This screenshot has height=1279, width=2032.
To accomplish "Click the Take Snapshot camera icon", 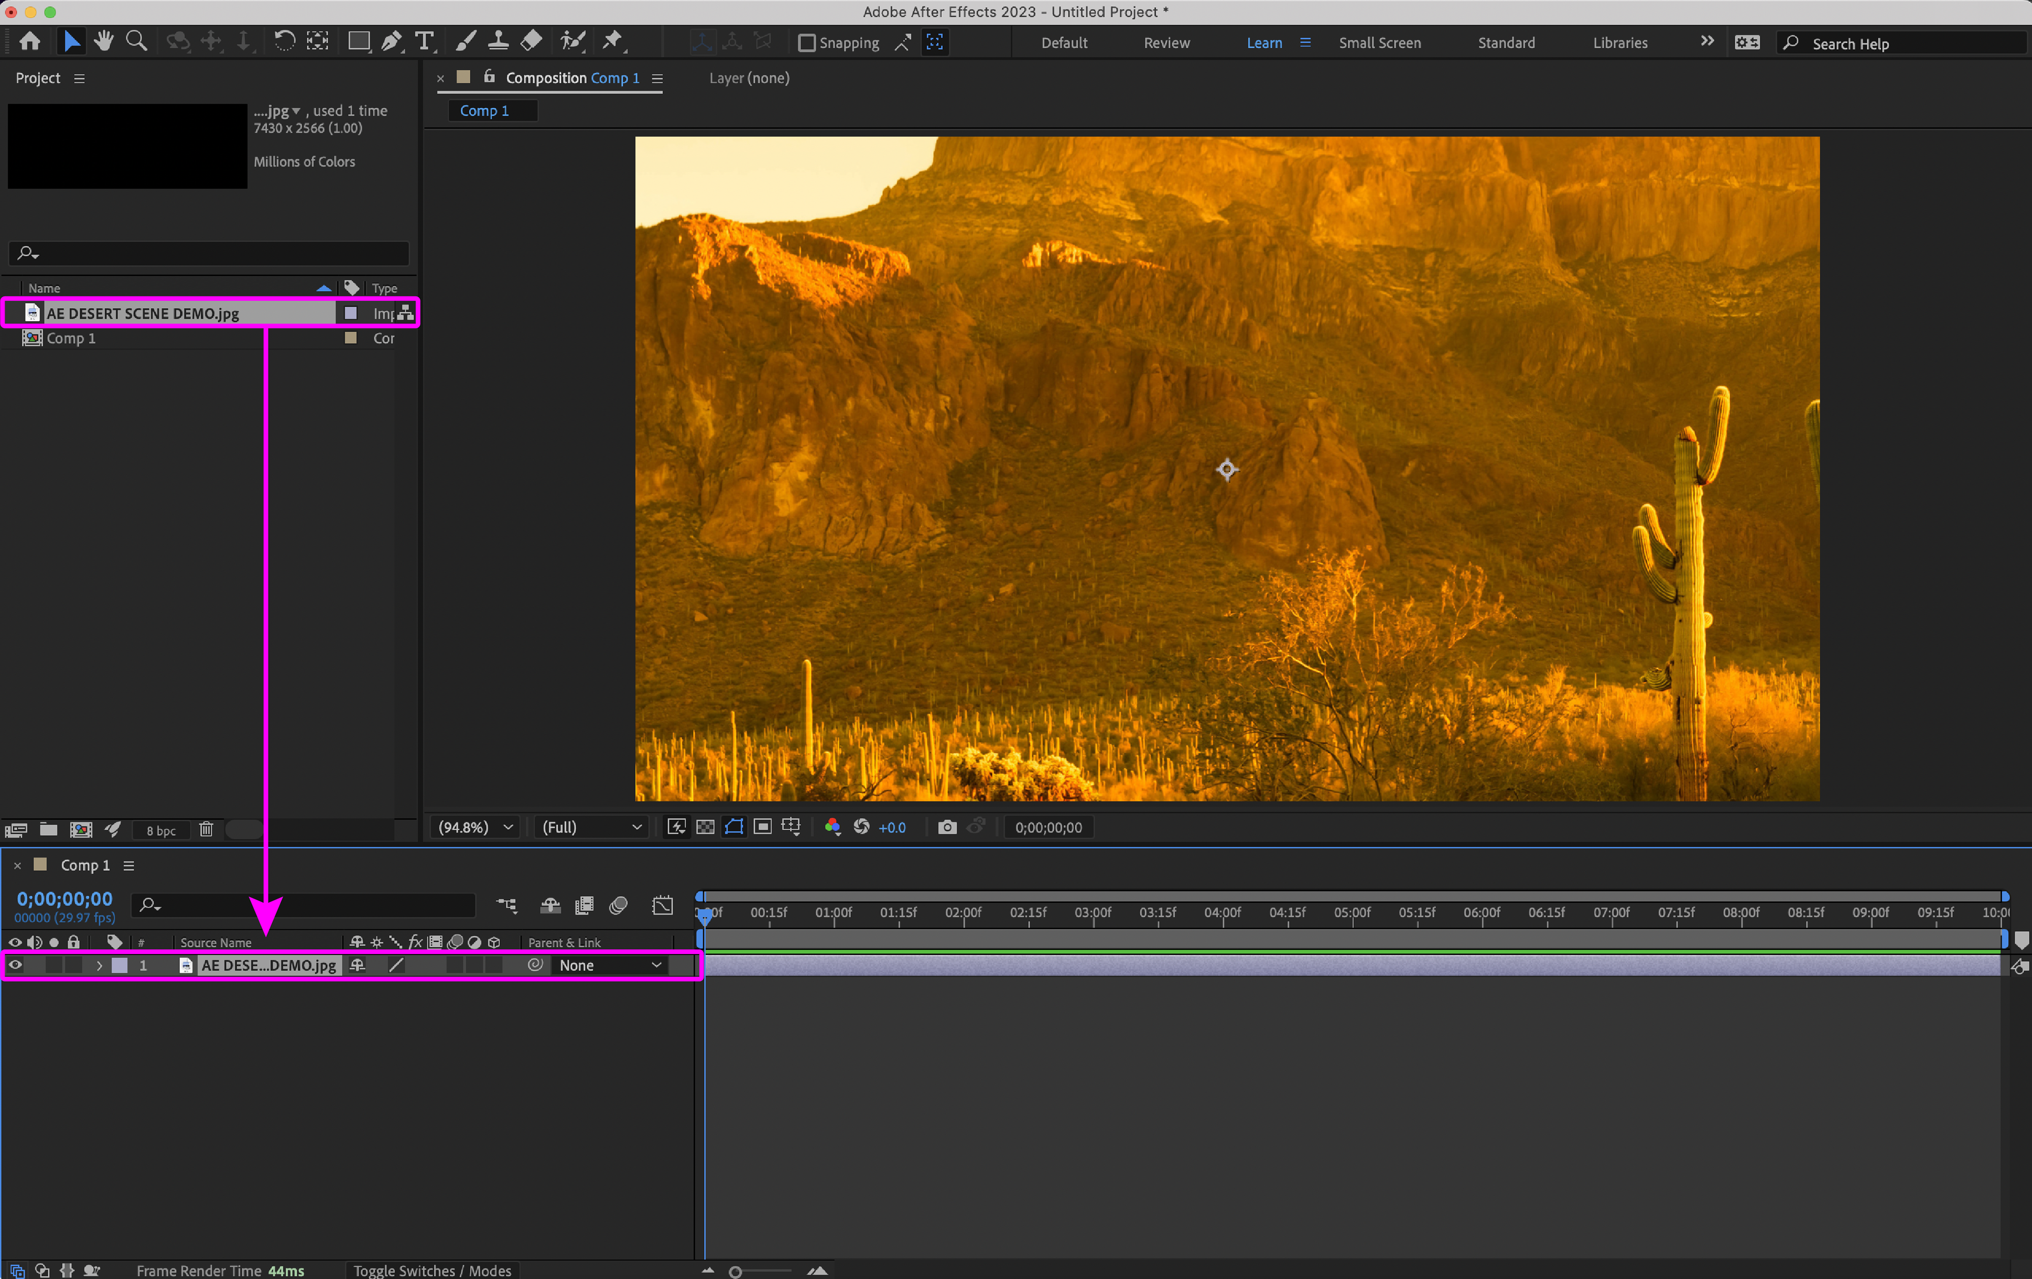I will 947,827.
